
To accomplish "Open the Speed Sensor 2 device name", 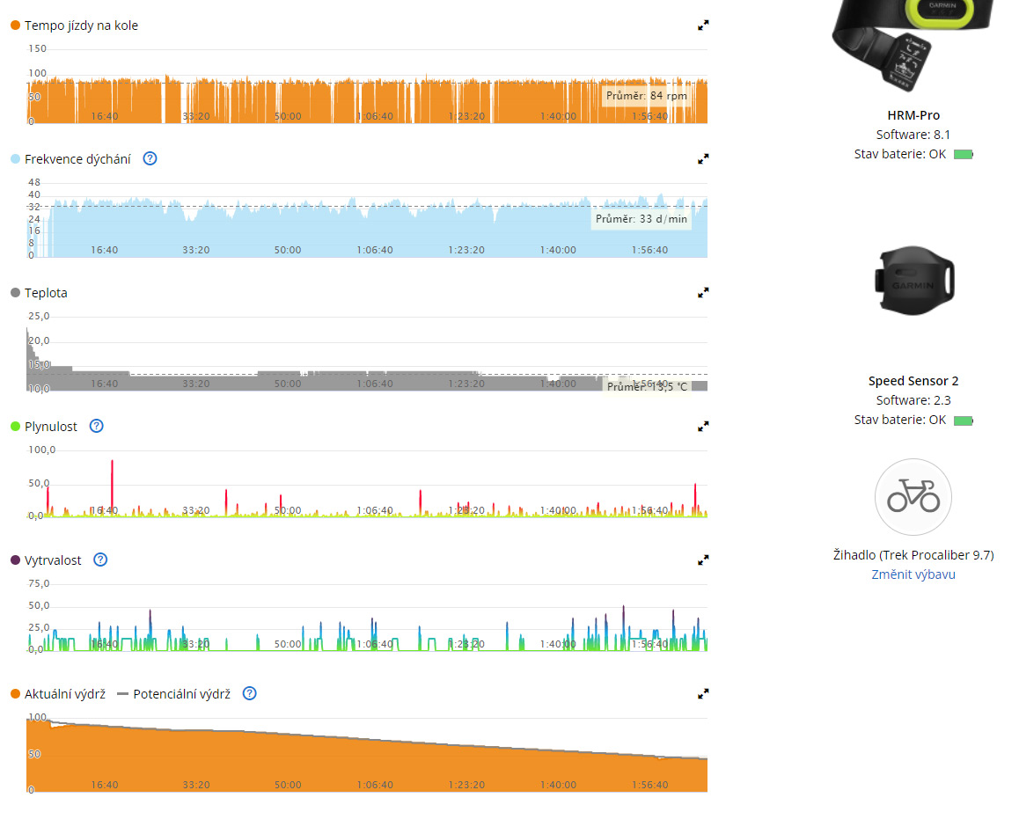I will pyautogui.click(x=913, y=381).
